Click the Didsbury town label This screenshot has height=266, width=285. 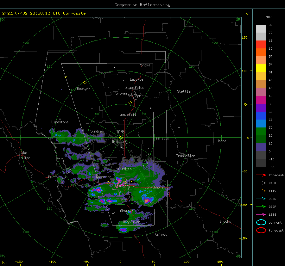click(119, 142)
